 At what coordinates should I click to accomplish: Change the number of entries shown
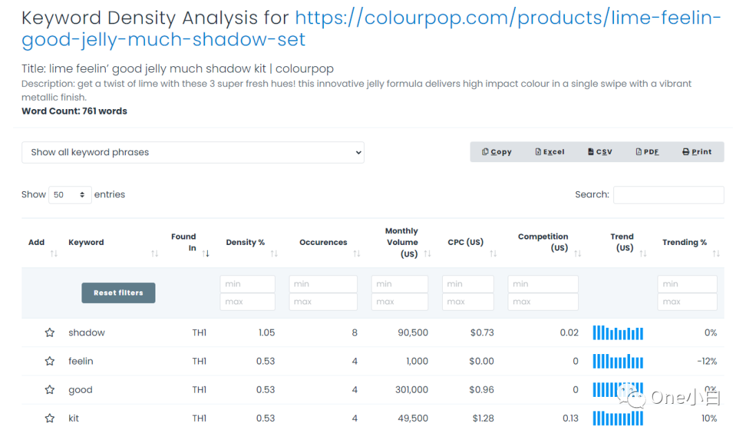(x=70, y=195)
